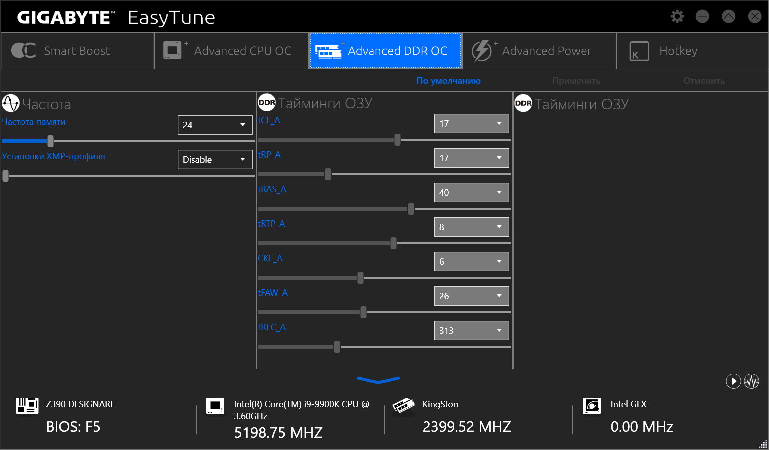Click the graphics icon beside Intel GFX

coord(592,406)
